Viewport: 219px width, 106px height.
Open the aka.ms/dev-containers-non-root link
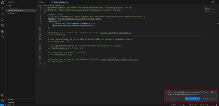tap(119, 59)
